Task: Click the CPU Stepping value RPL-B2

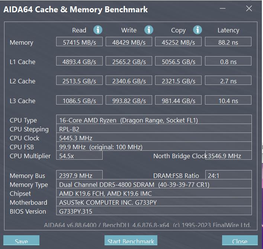Action: pos(154,128)
